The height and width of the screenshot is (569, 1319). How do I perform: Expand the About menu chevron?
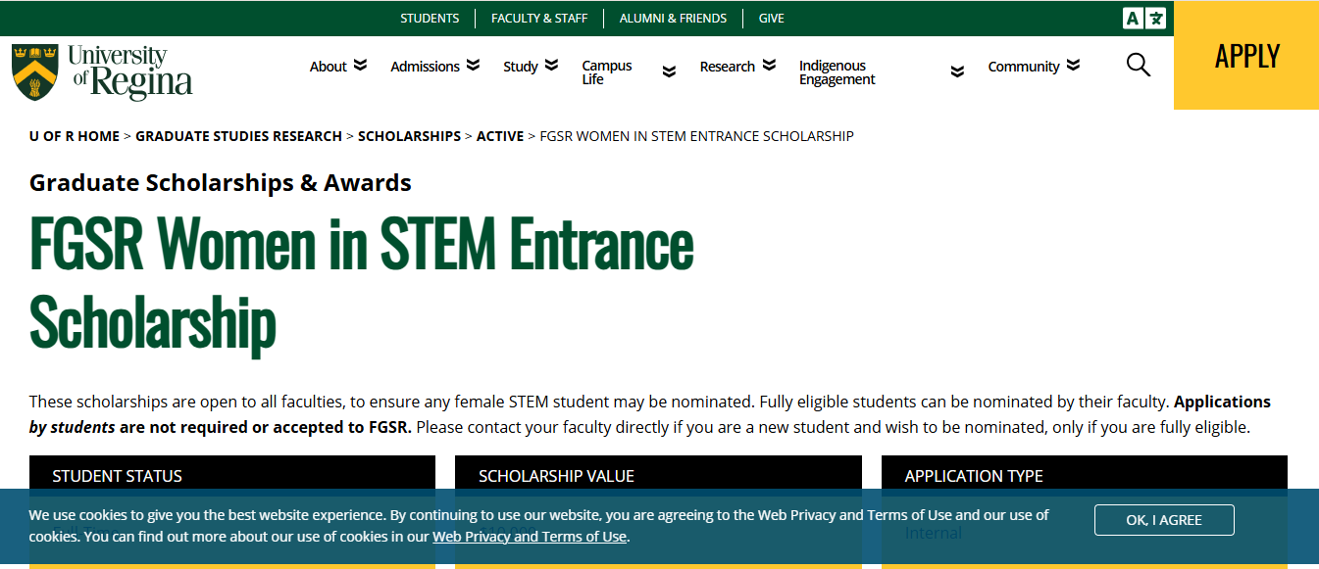point(360,66)
